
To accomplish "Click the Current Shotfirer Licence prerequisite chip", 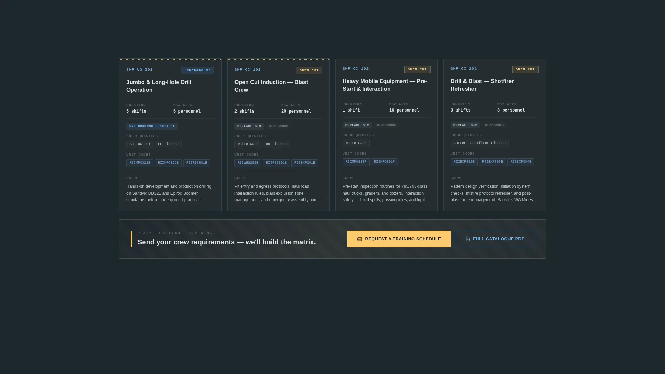I will 480,143.
